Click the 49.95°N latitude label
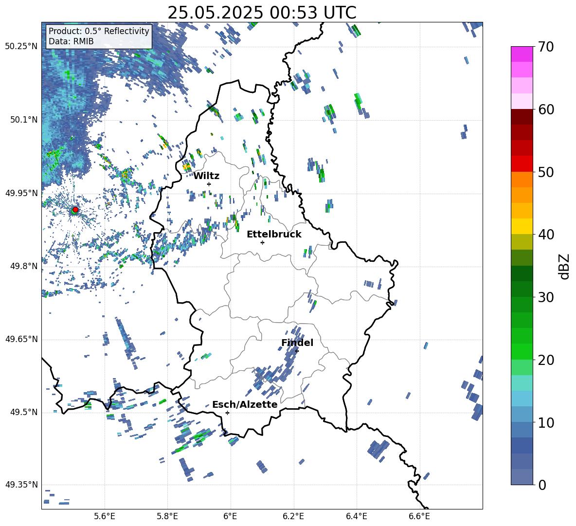Screen dimensions: 576x526 click(x=21, y=193)
